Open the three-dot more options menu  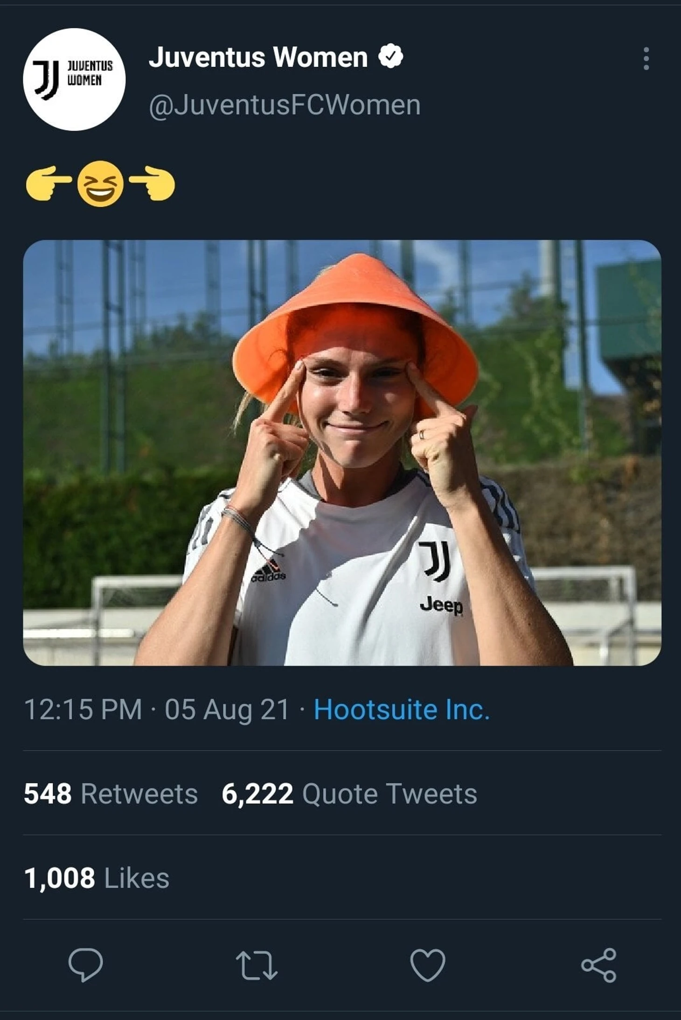tap(646, 59)
